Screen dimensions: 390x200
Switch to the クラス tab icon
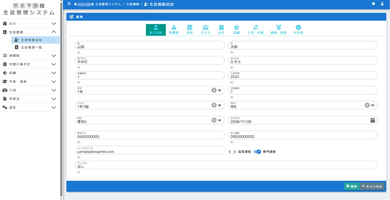coord(205,28)
